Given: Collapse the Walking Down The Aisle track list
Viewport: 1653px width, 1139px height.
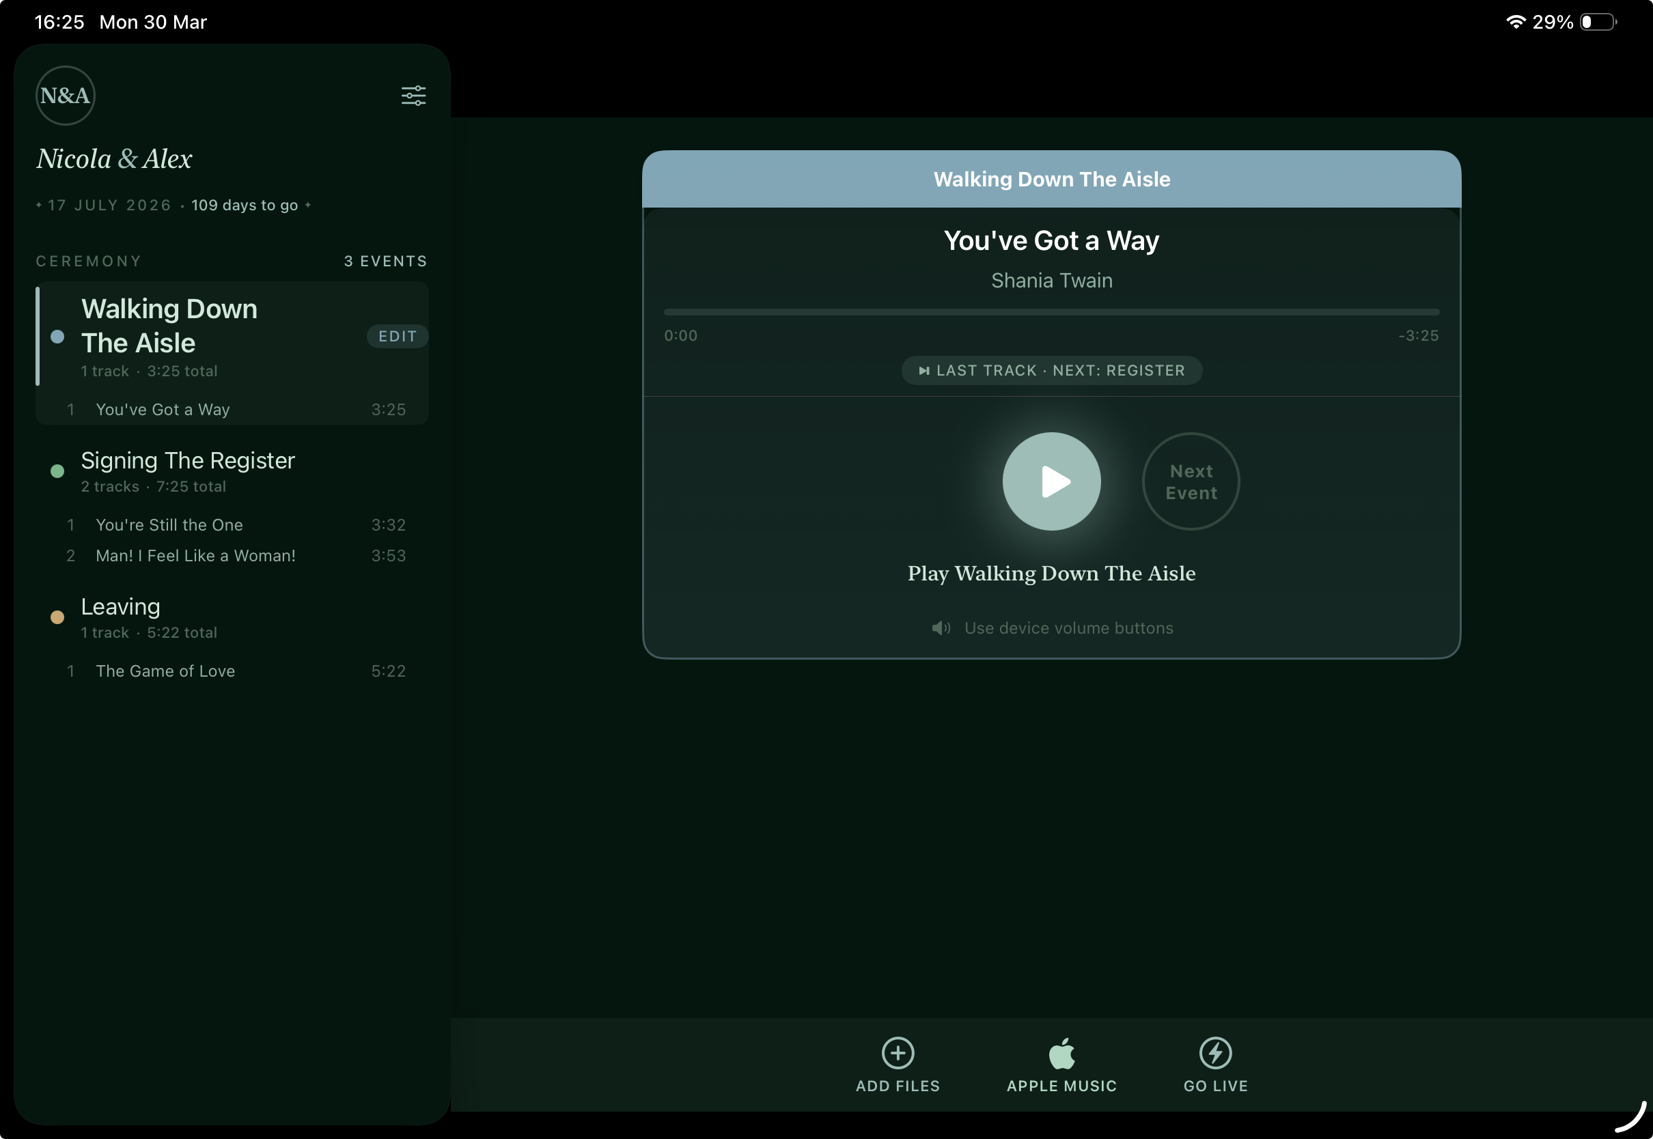Looking at the screenshot, I should [169, 326].
